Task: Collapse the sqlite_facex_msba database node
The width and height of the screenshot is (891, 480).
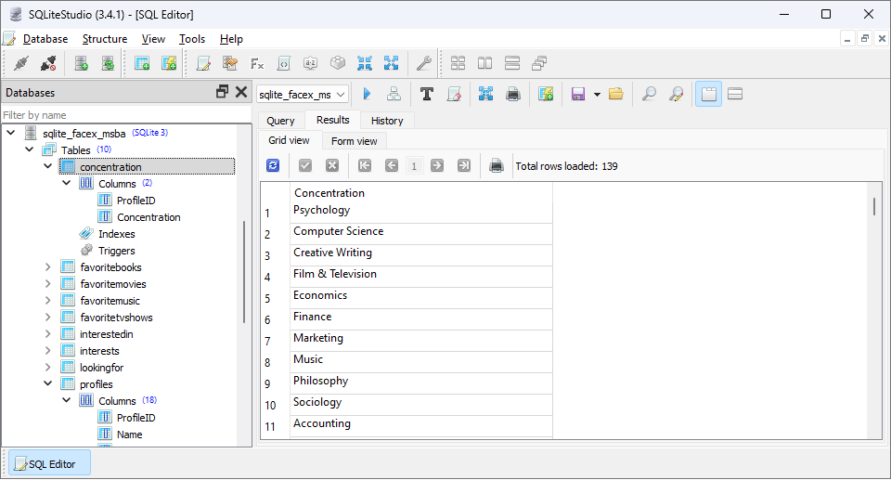Action: (11, 133)
